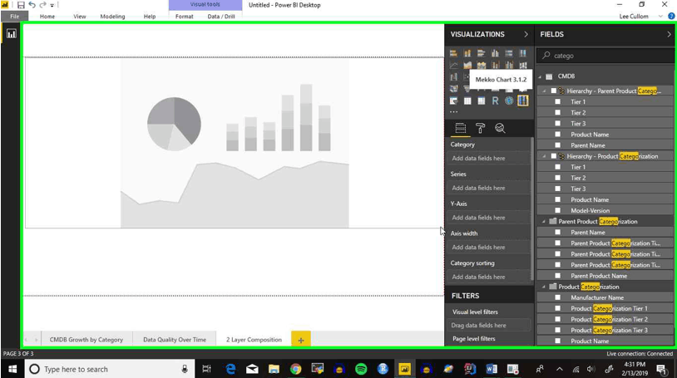Select the Stacked column chart visual
677x378 pixels.
(x=467, y=53)
